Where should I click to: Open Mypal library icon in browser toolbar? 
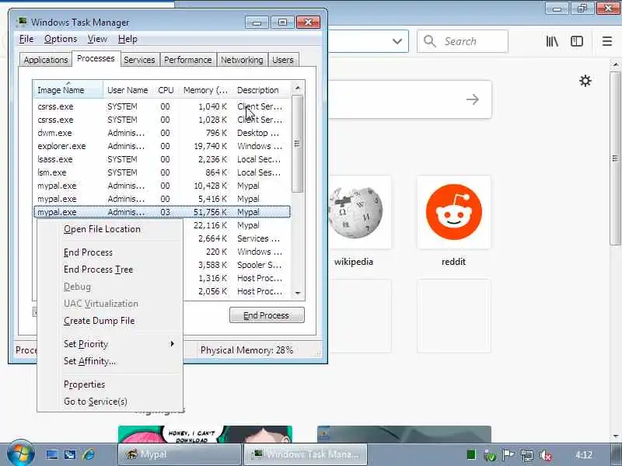[552, 41]
